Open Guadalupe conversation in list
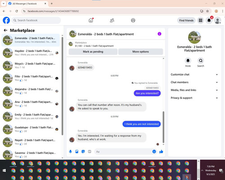This screenshot has height=180, width=225. (x=31, y=129)
